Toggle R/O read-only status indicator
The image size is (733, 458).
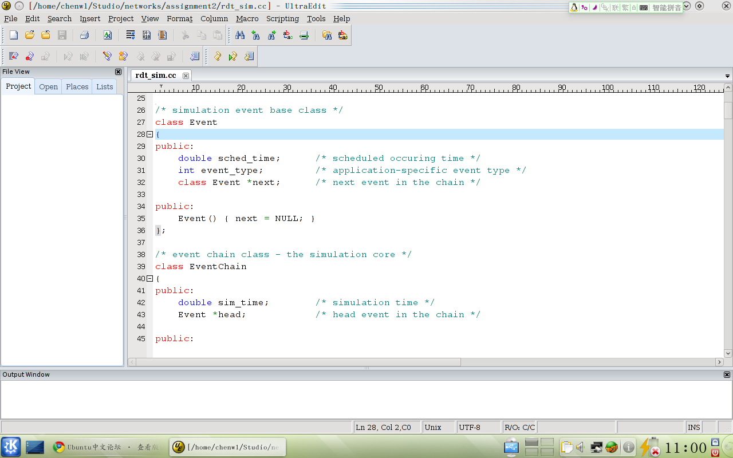pos(511,427)
